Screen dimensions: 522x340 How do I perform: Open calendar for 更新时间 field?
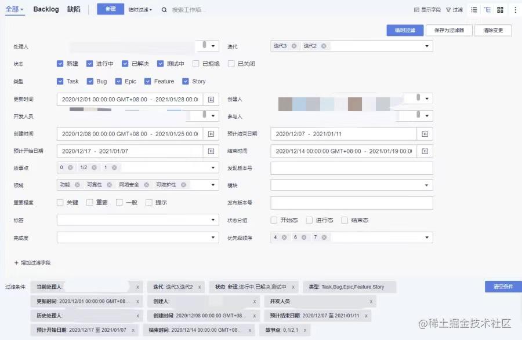point(211,100)
